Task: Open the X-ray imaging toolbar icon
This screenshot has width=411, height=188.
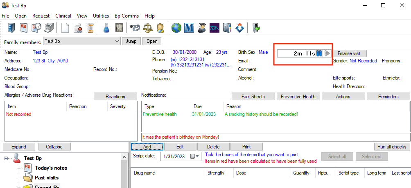Action: (x=119, y=28)
